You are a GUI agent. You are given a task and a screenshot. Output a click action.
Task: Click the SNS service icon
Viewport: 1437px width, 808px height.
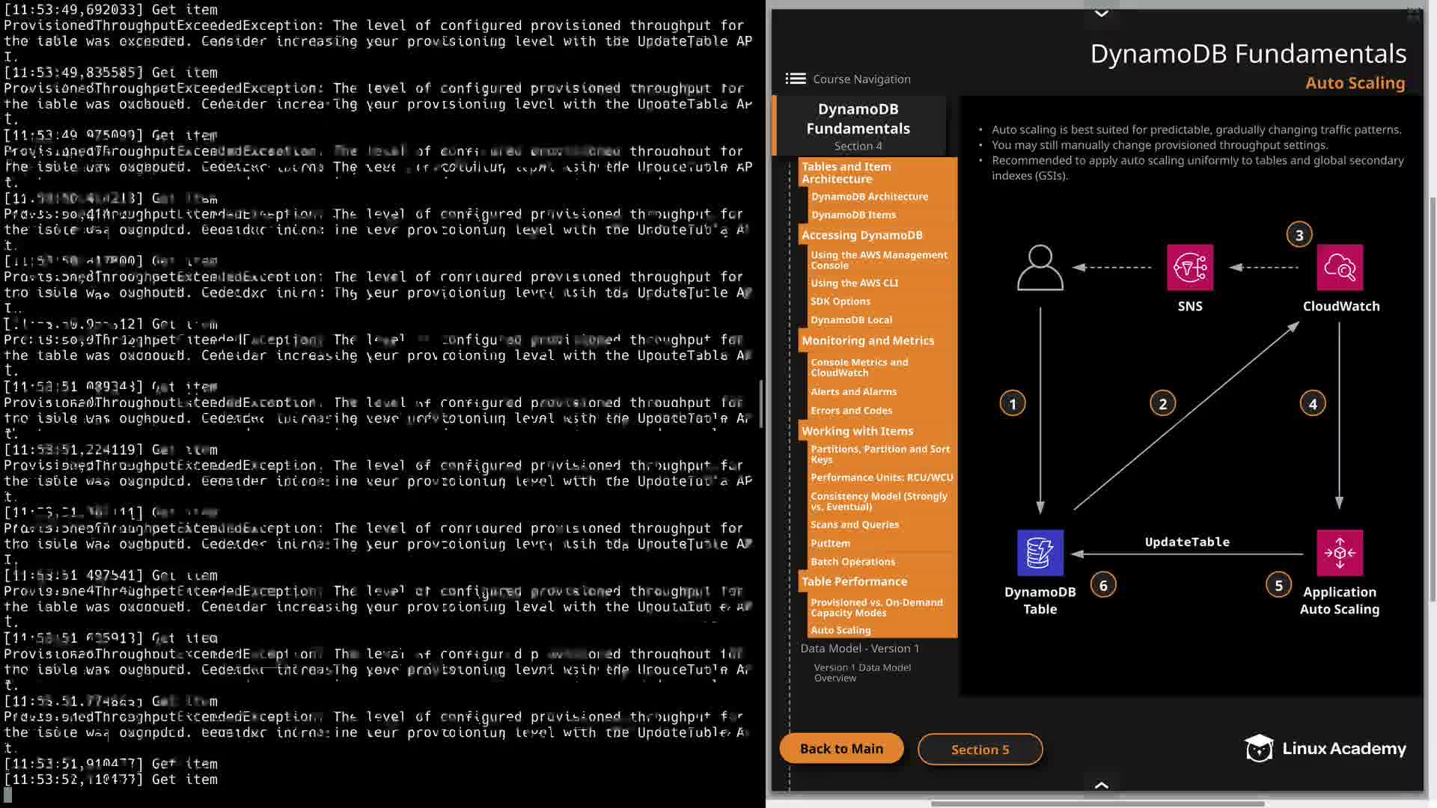point(1189,268)
